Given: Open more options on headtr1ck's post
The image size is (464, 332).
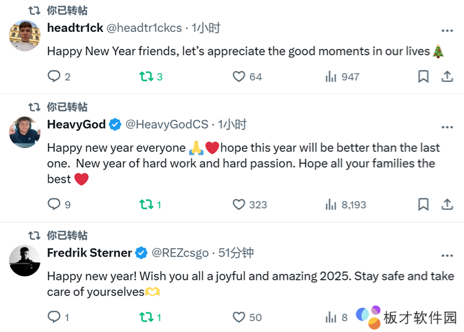Looking at the screenshot, I should pos(447,30).
